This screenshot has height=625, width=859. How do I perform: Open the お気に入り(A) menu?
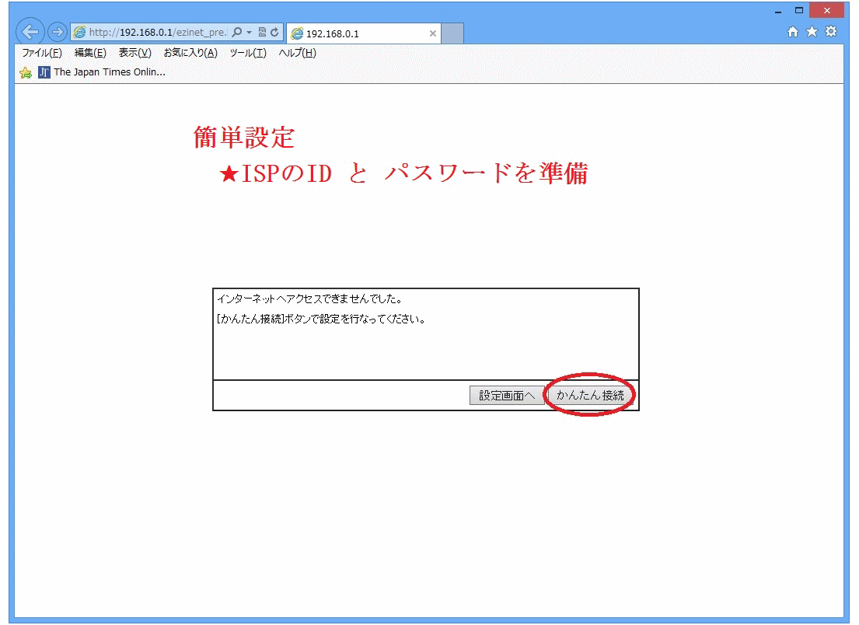coord(190,53)
